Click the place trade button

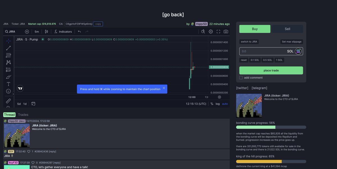pyautogui.click(x=271, y=71)
